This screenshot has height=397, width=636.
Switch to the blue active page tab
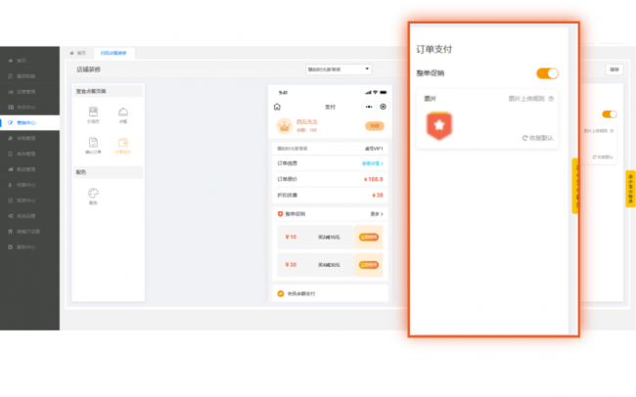[x=114, y=53]
